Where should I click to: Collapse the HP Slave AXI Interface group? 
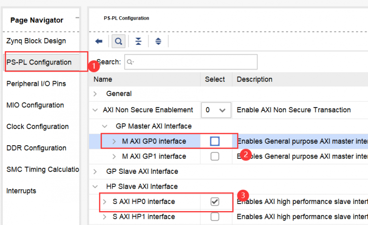tap(95, 187)
